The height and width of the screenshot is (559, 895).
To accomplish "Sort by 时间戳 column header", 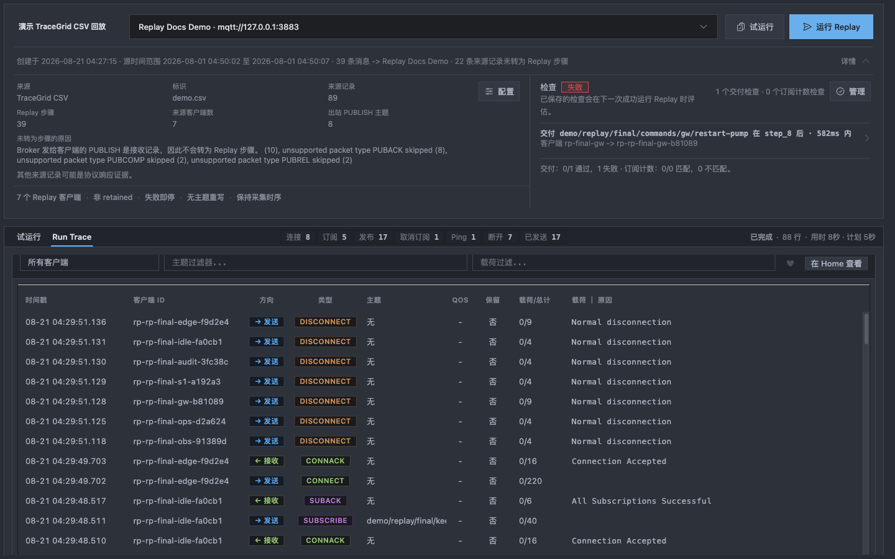I will click(36, 300).
